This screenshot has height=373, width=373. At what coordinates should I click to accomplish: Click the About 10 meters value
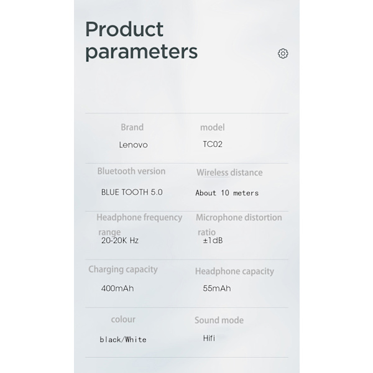coord(227,193)
